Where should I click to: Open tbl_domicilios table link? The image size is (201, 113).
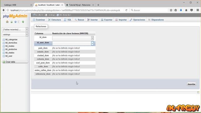pyautogui.click(x=11, y=43)
